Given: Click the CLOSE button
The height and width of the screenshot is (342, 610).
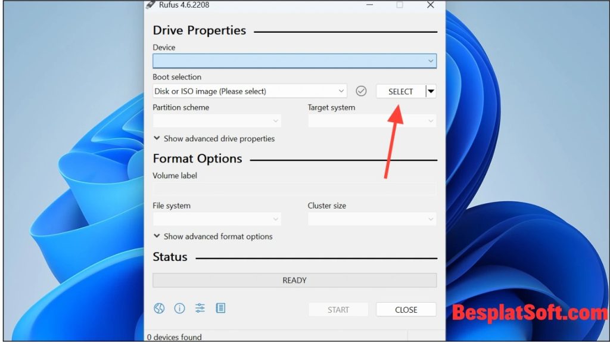Looking at the screenshot, I should click(406, 310).
